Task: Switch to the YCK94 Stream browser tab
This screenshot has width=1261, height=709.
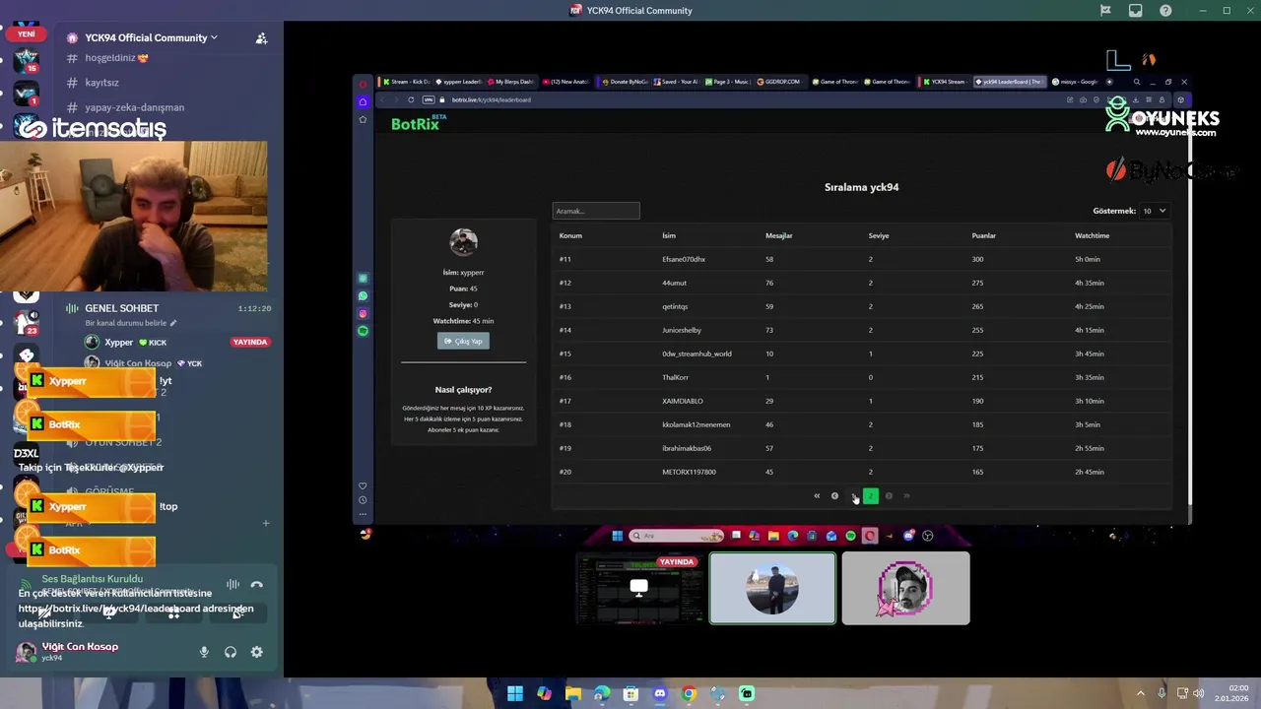Action: pos(945,82)
